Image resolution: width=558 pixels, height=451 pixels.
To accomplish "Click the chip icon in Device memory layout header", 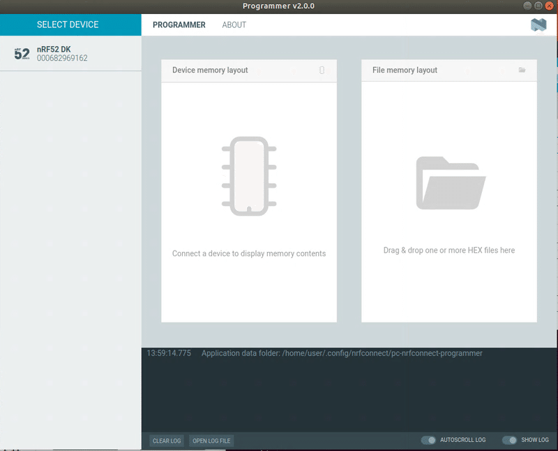I will [322, 71].
